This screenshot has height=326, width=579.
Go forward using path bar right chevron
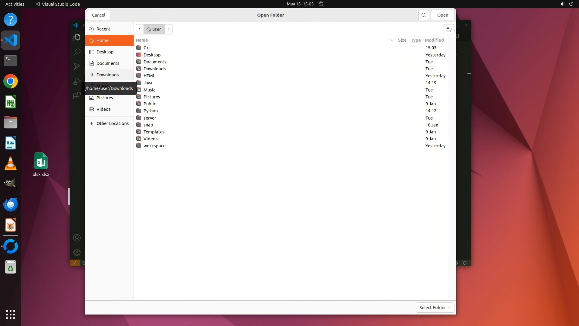coord(169,29)
